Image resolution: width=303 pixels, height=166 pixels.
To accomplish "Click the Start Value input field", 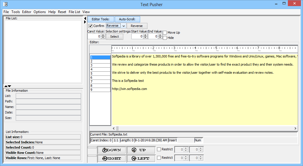I will tap(138, 36).
